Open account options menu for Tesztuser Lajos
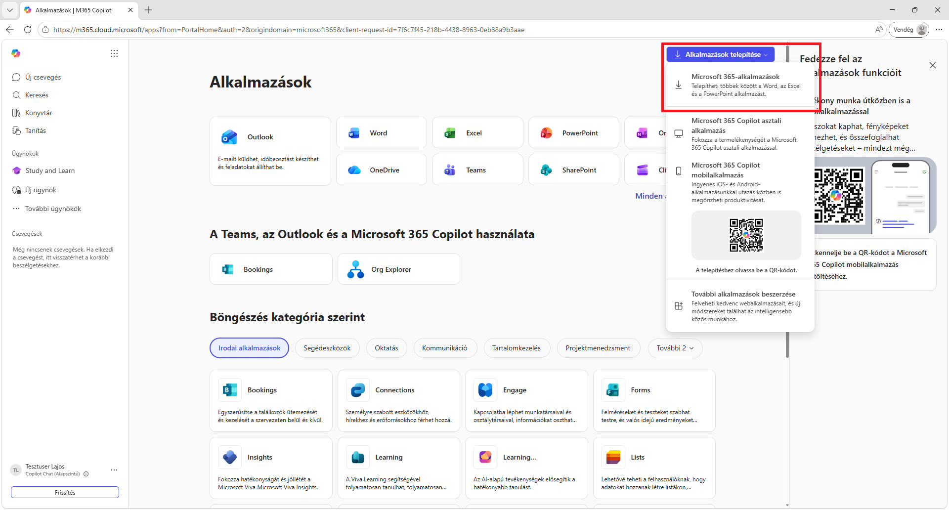Viewport: 949px width, 510px height. click(x=114, y=470)
